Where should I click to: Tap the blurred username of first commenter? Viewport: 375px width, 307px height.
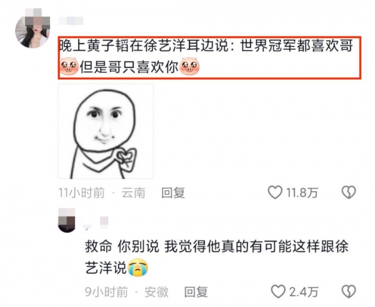click(x=71, y=21)
